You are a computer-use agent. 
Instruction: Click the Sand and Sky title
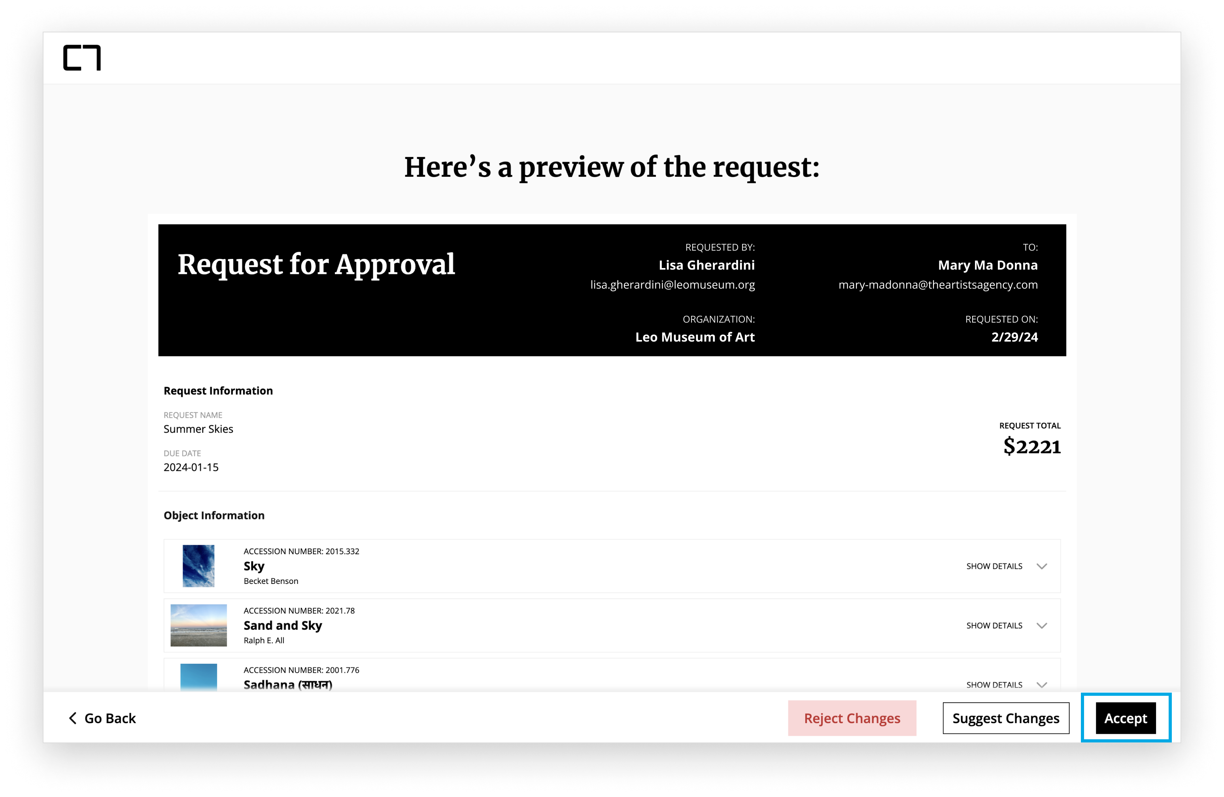point(282,626)
